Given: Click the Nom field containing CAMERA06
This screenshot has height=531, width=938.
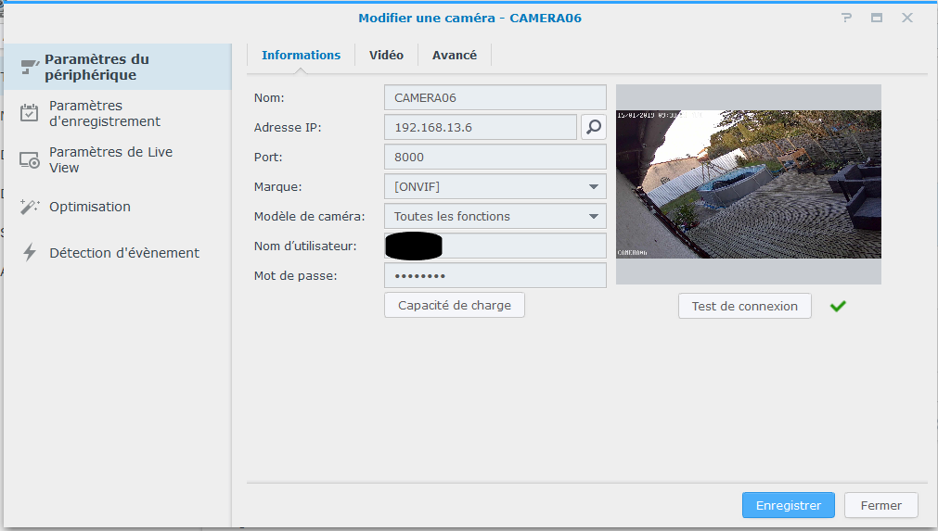Looking at the screenshot, I should 495,97.
